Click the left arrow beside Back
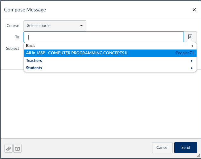 (192, 46)
